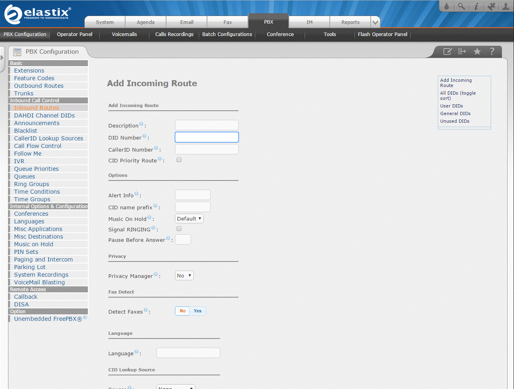Open the Music On Hold dropdown
The height and width of the screenshot is (389, 514).
(x=189, y=219)
